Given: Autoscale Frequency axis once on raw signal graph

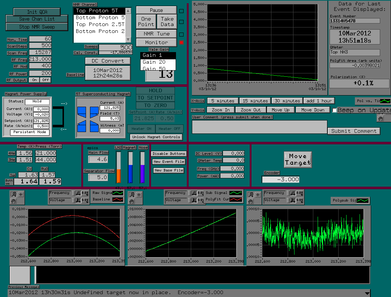Looking at the screenshot, I should pos(78,193).
